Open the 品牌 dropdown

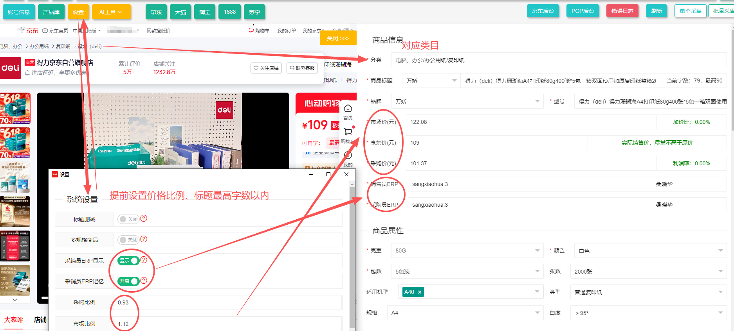[x=467, y=101]
